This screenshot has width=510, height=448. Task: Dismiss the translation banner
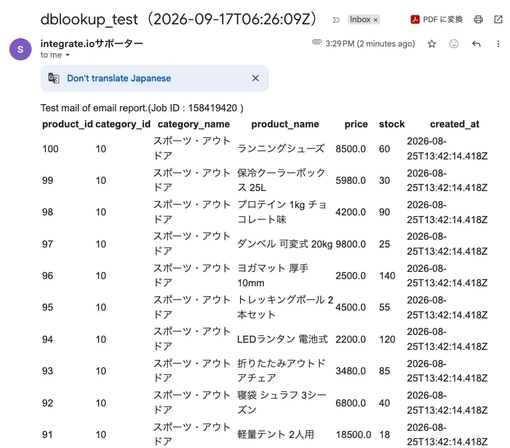point(256,78)
